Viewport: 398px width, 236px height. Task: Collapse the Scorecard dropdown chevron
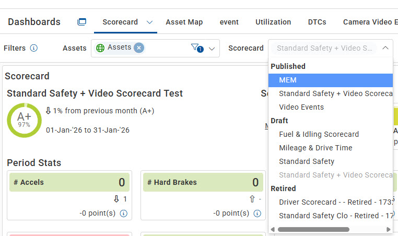pyautogui.click(x=385, y=48)
